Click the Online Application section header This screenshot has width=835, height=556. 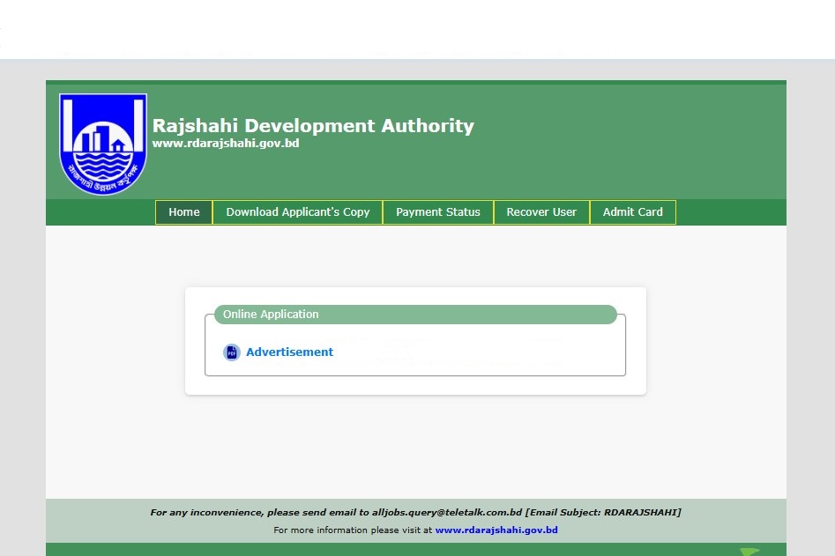415,315
